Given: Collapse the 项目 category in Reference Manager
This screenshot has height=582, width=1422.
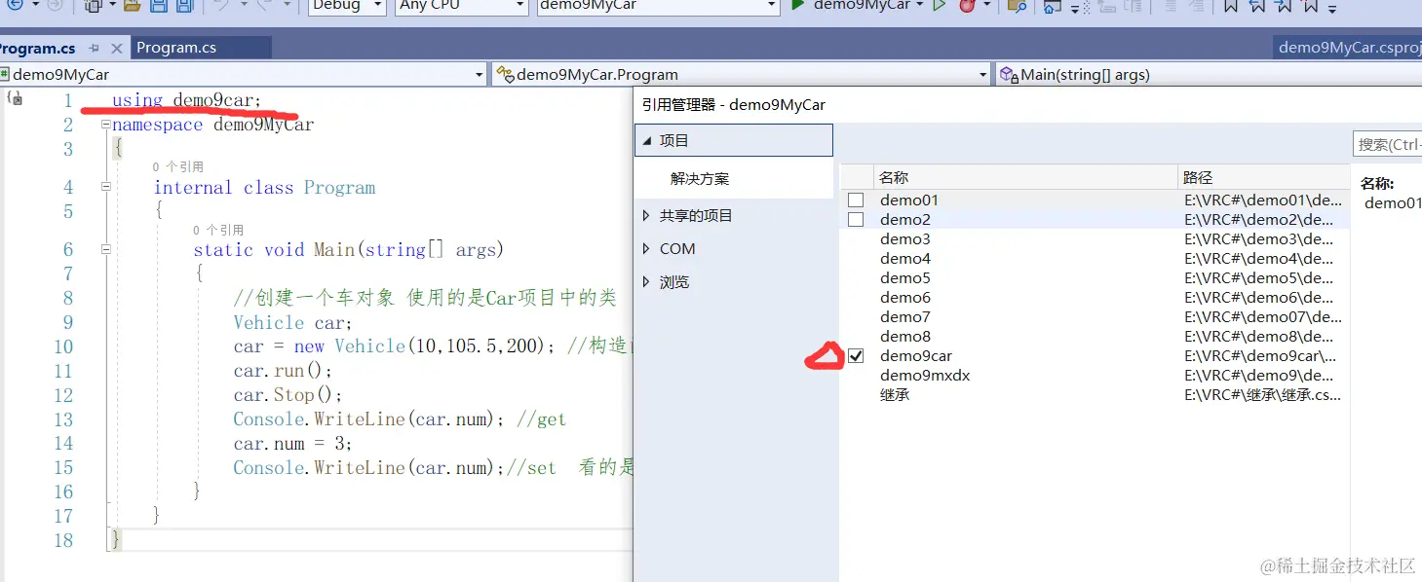Looking at the screenshot, I should point(646,141).
